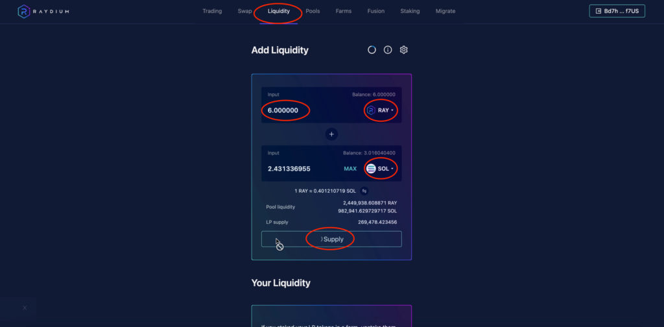Click the Supply button
664x327 pixels.
click(x=331, y=239)
